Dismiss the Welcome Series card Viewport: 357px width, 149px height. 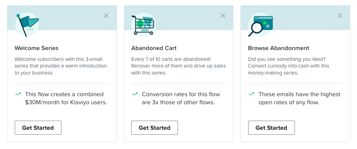point(106,16)
